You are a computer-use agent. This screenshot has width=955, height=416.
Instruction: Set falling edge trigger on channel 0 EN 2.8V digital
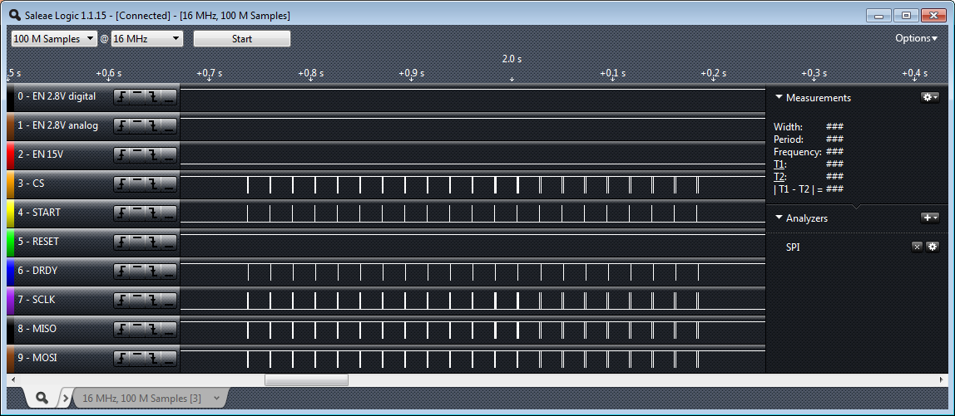pyautogui.click(x=153, y=96)
